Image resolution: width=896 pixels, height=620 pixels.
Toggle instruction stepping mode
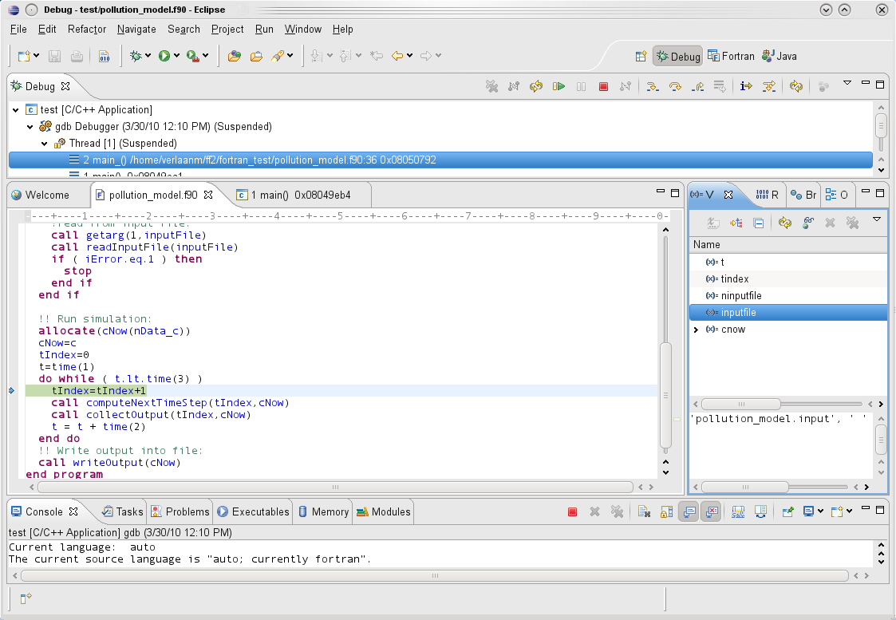point(744,86)
